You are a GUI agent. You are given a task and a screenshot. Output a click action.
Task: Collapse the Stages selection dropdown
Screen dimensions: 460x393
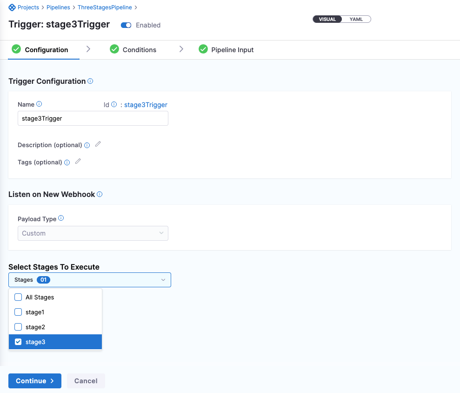point(163,280)
